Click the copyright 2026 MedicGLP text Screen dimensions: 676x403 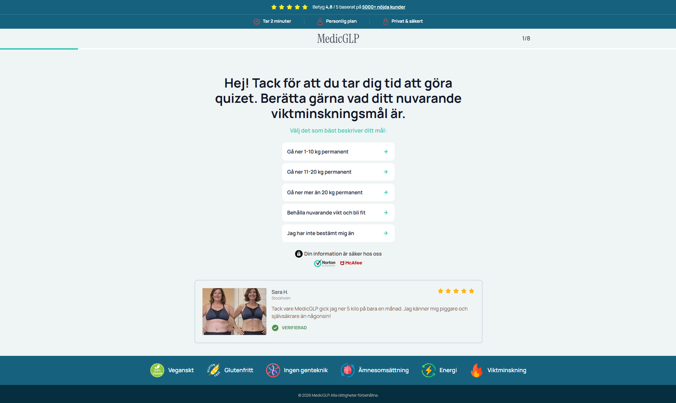coord(338,395)
